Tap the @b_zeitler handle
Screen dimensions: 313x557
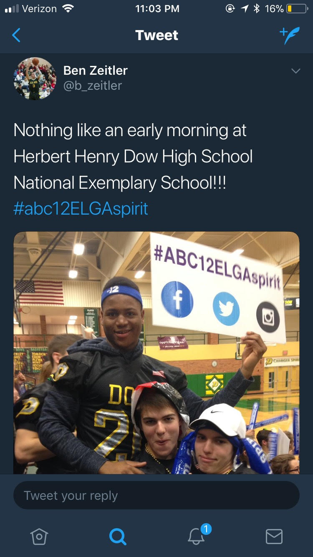(x=93, y=86)
